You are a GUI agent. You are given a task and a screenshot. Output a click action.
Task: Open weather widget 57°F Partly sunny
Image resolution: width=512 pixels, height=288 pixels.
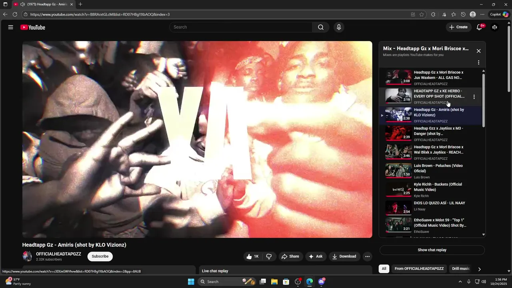(x=18, y=282)
